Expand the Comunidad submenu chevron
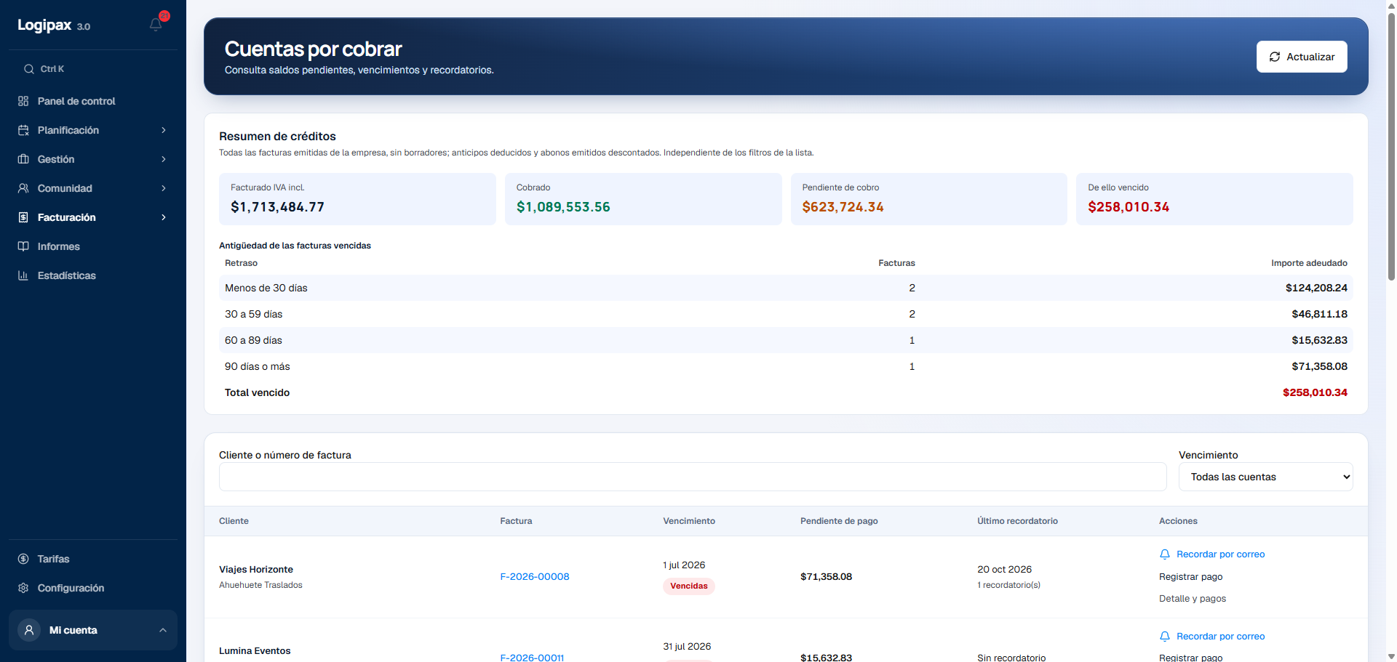 coord(164,188)
